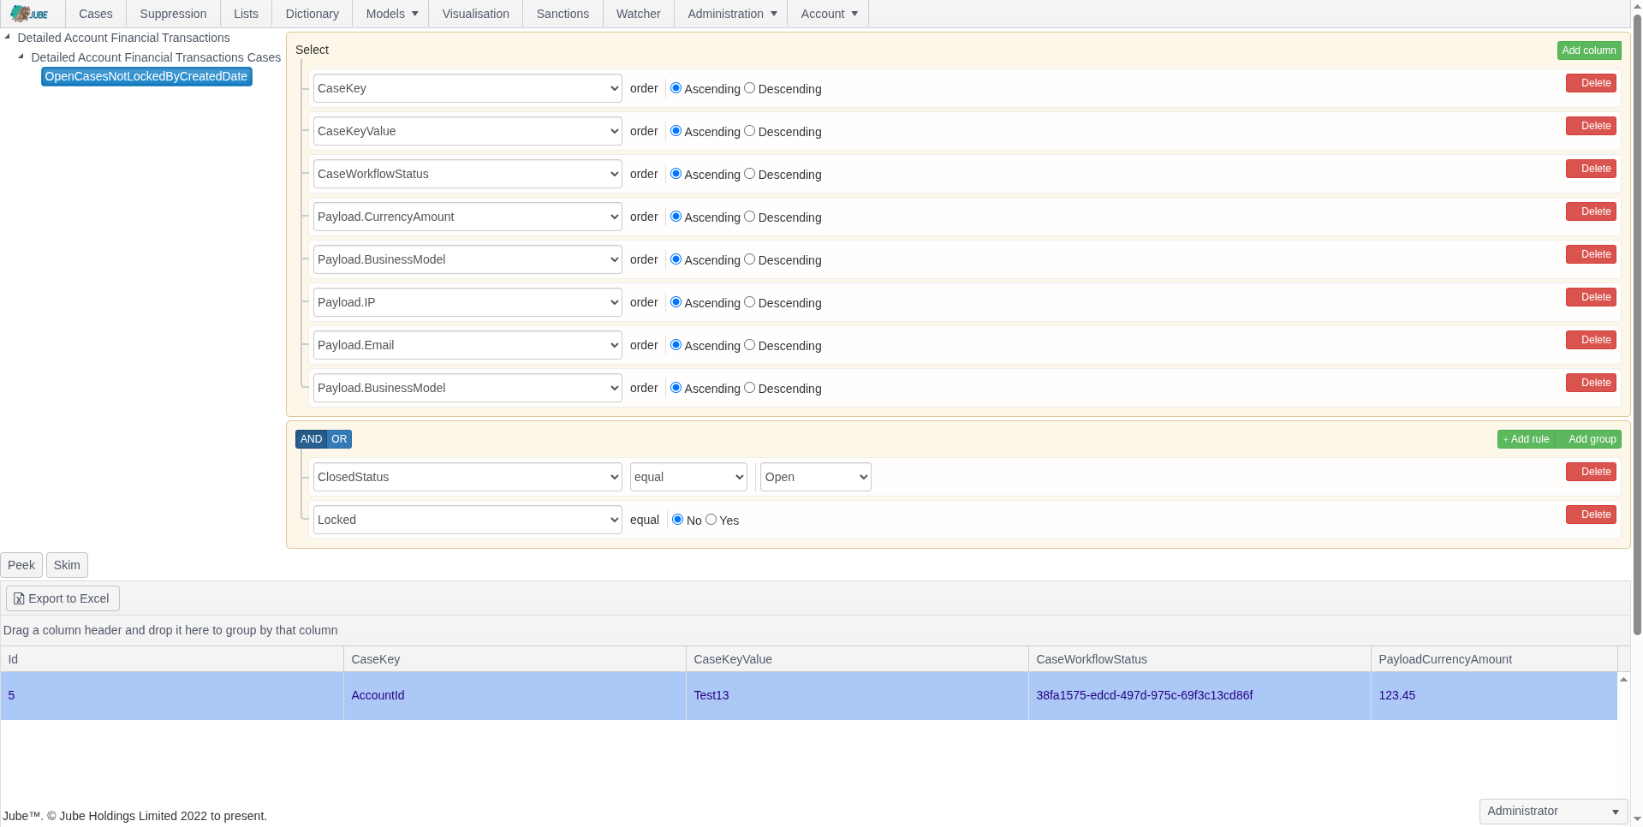The width and height of the screenshot is (1643, 827).
Task: Select the grid row containing Test13
Action: (x=711, y=695)
